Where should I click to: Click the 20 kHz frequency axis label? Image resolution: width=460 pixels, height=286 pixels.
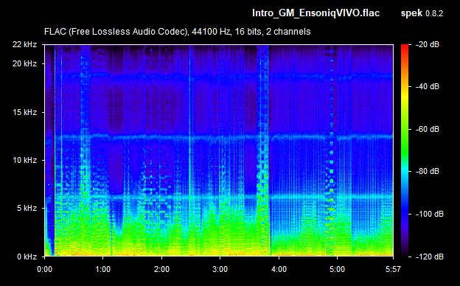click(x=24, y=63)
